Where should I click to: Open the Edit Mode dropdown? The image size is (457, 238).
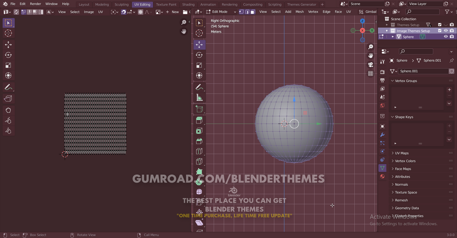pos(221,12)
